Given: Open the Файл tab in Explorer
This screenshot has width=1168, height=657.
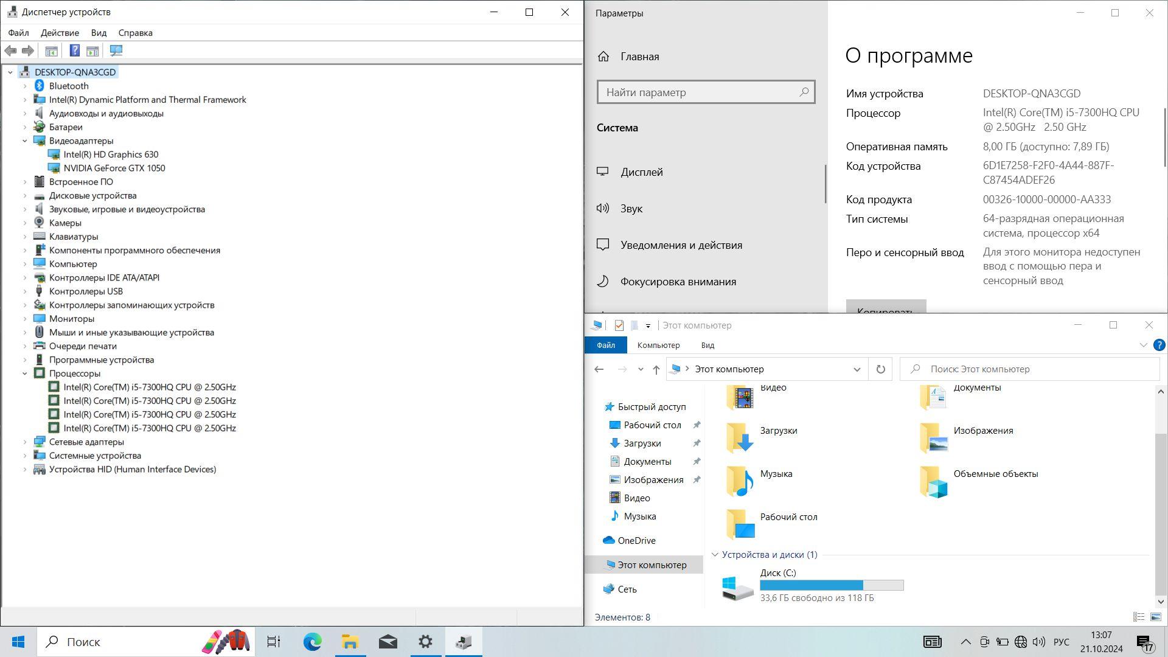Looking at the screenshot, I should [x=606, y=345].
